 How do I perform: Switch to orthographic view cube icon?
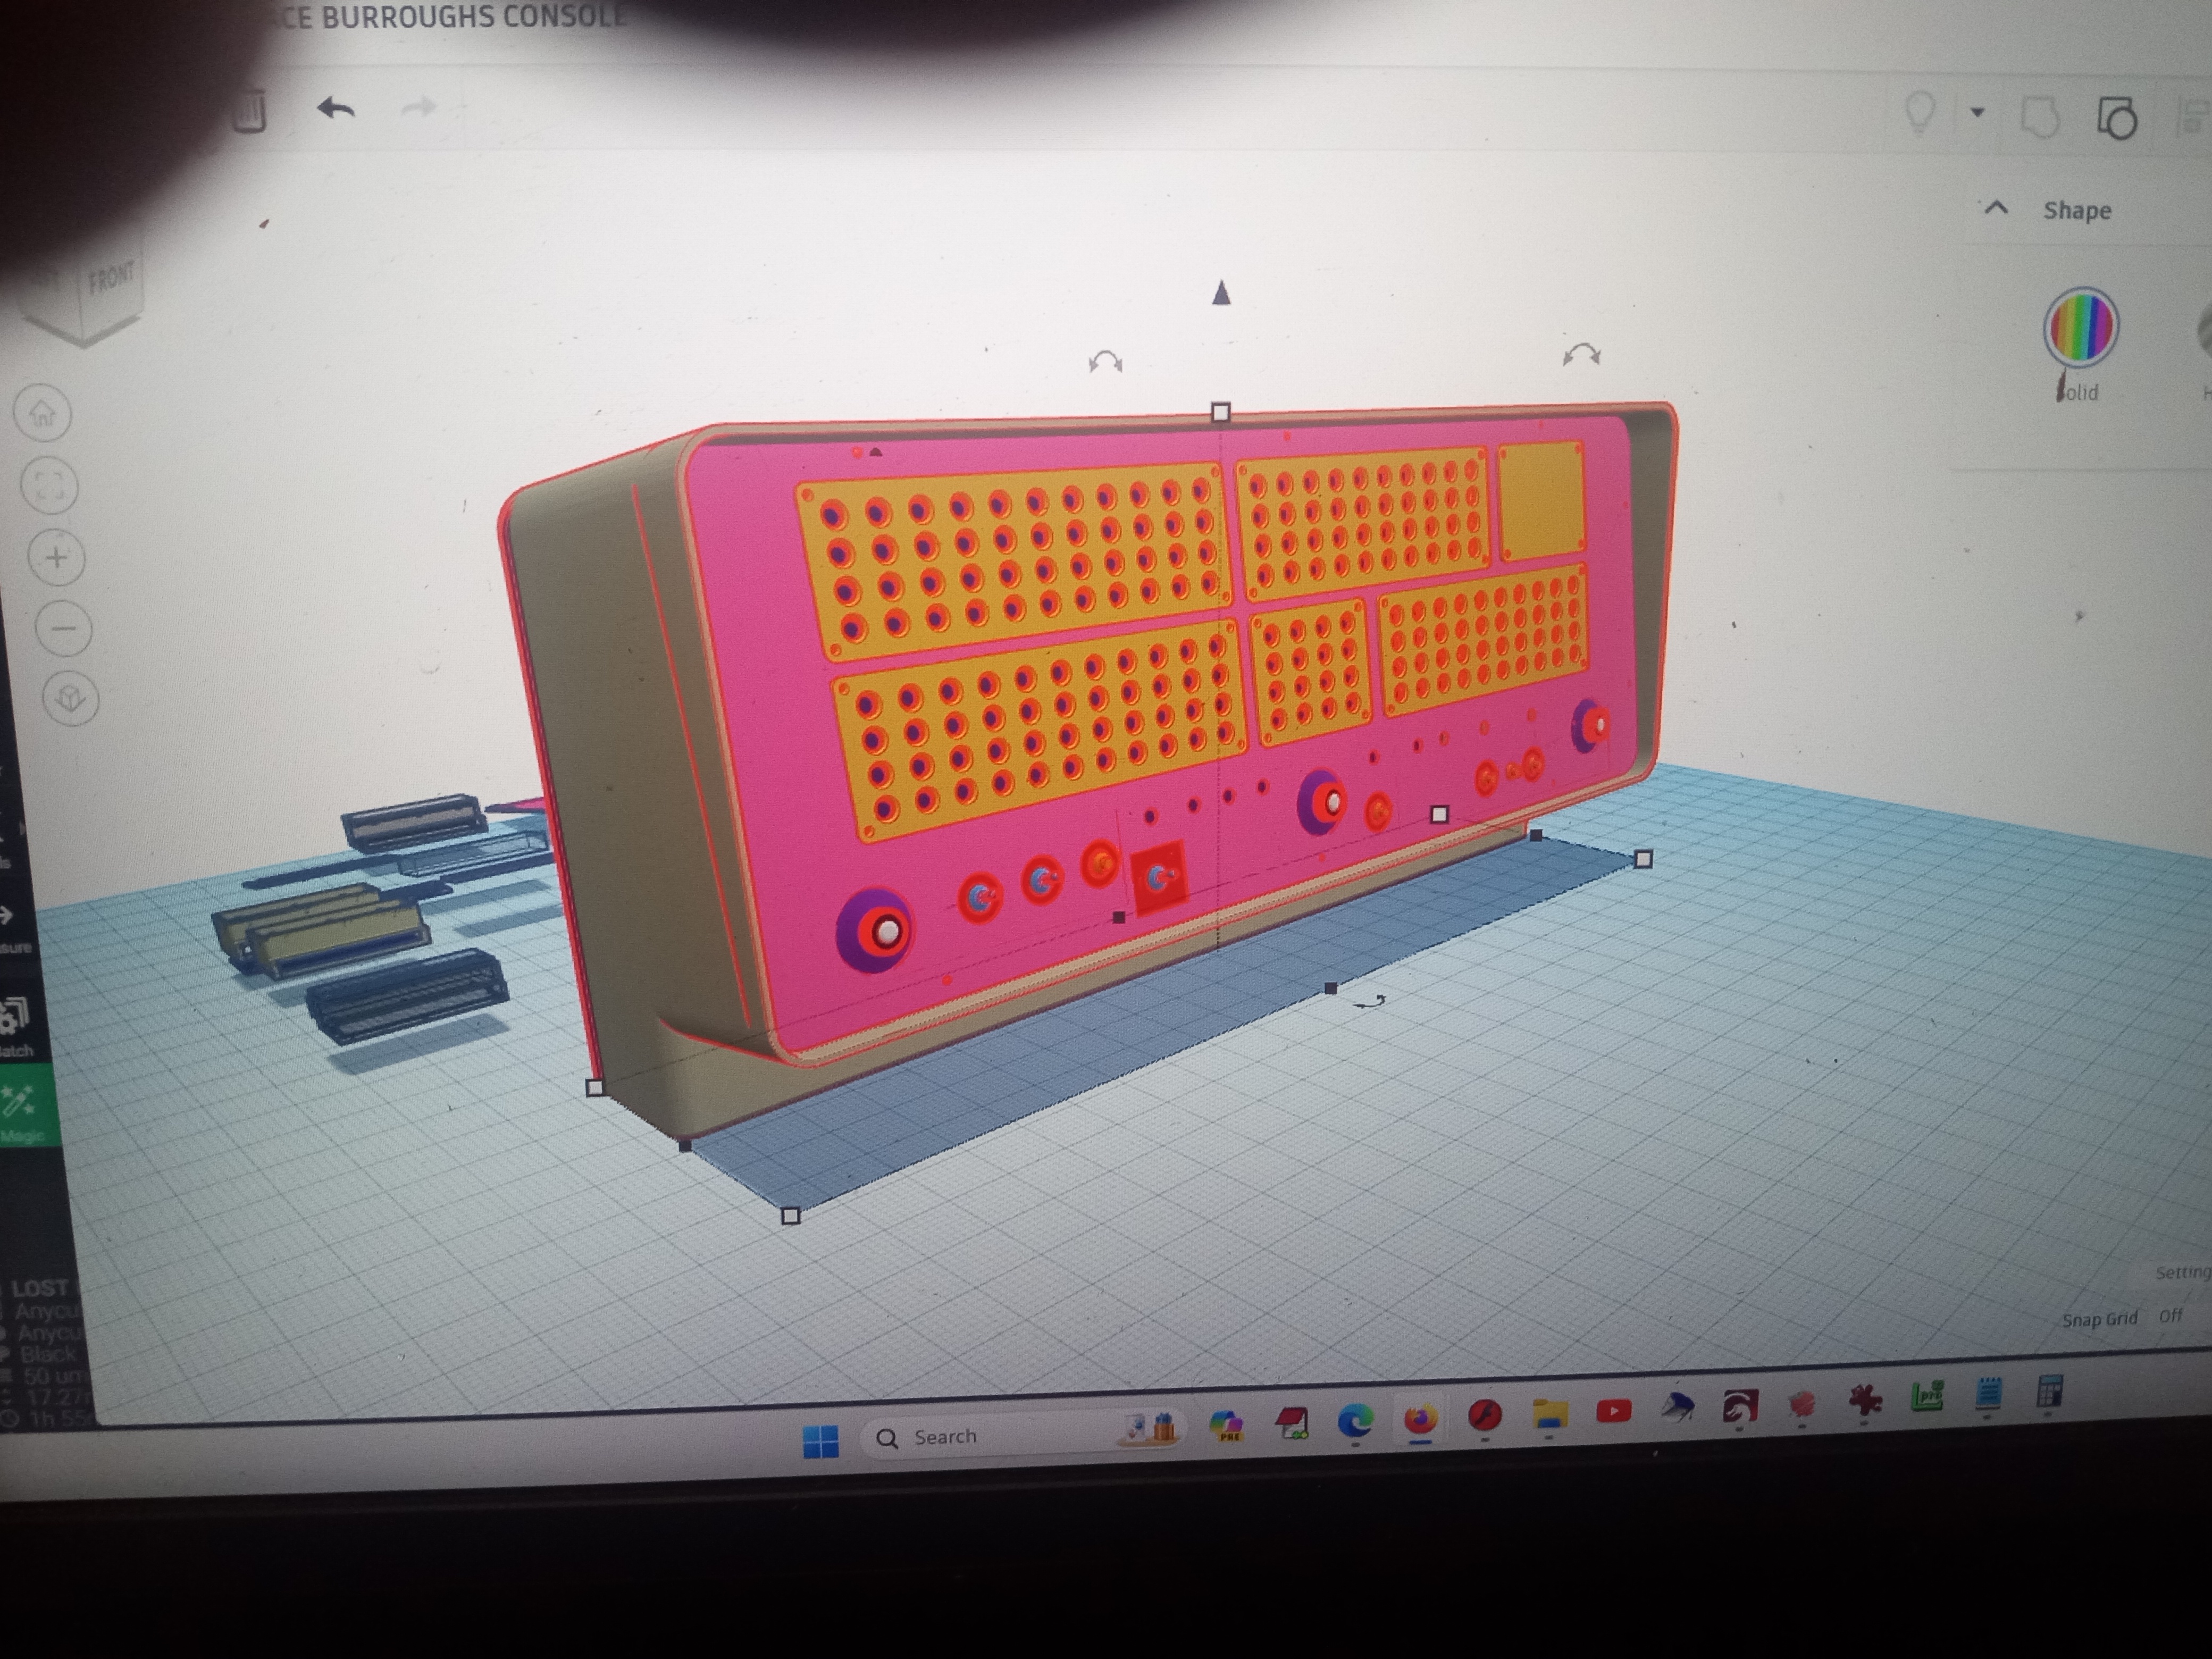(71, 698)
